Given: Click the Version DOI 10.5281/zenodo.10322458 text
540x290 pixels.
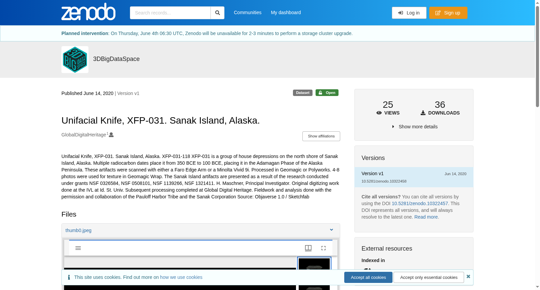Looking at the screenshot, I should point(384,181).
